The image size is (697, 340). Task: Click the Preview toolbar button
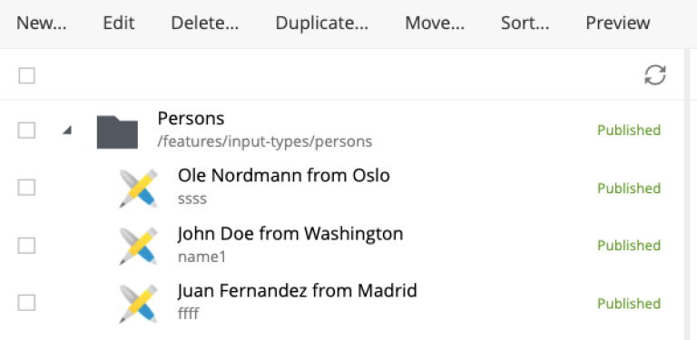pos(618,23)
